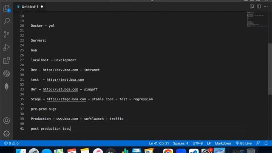Click line number 41 in the gutter

tap(22, 129)
